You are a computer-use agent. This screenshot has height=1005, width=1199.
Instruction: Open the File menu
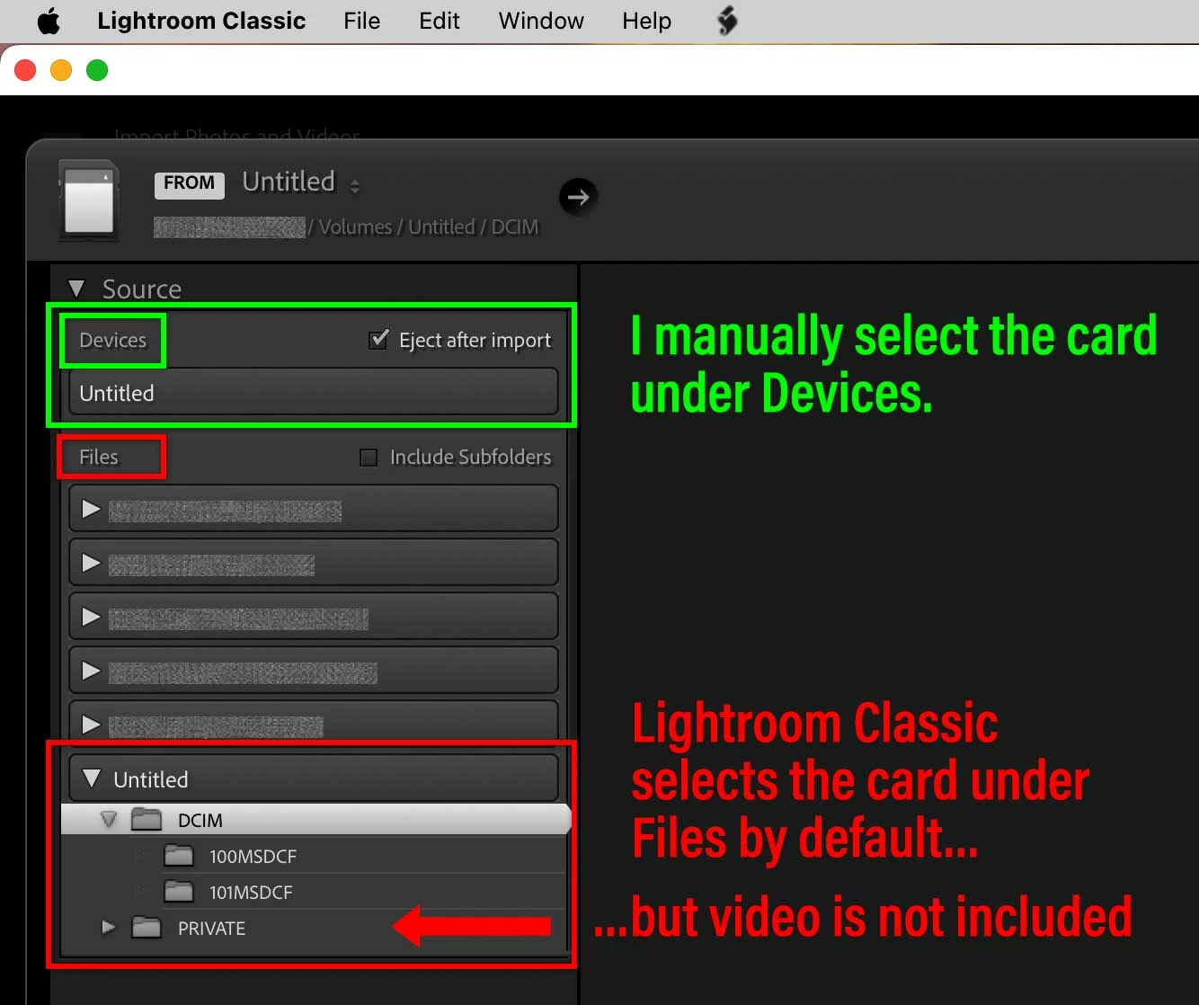coord(361,21)
